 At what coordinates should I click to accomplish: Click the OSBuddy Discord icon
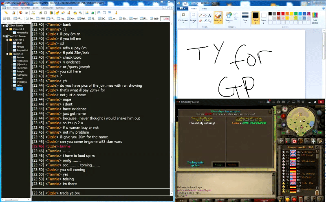(x=283, y=102)
